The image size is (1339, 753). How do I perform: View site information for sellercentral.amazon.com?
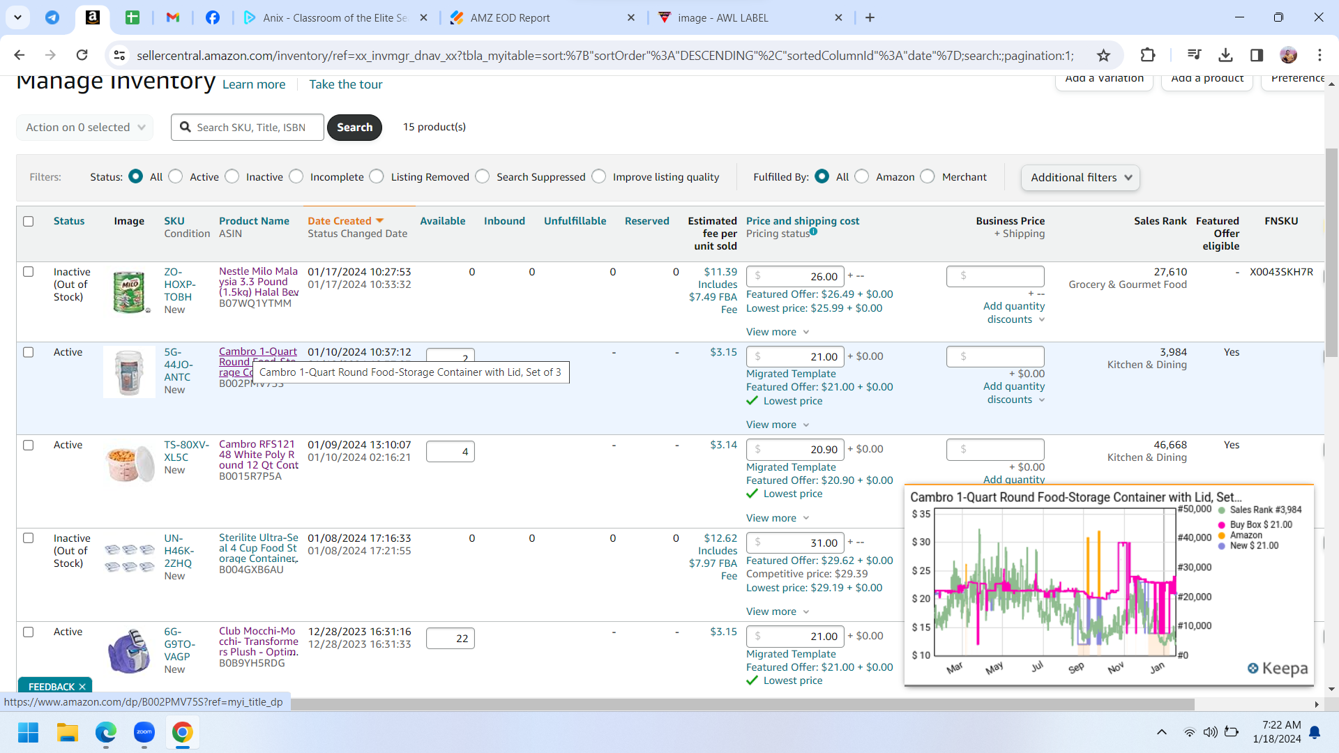119,55
